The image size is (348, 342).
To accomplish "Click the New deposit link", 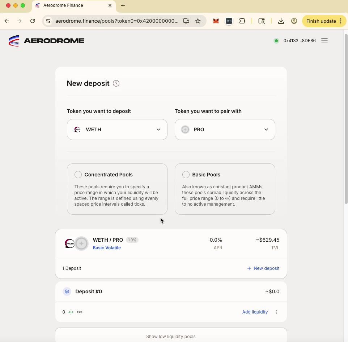I will coord(263,268).
